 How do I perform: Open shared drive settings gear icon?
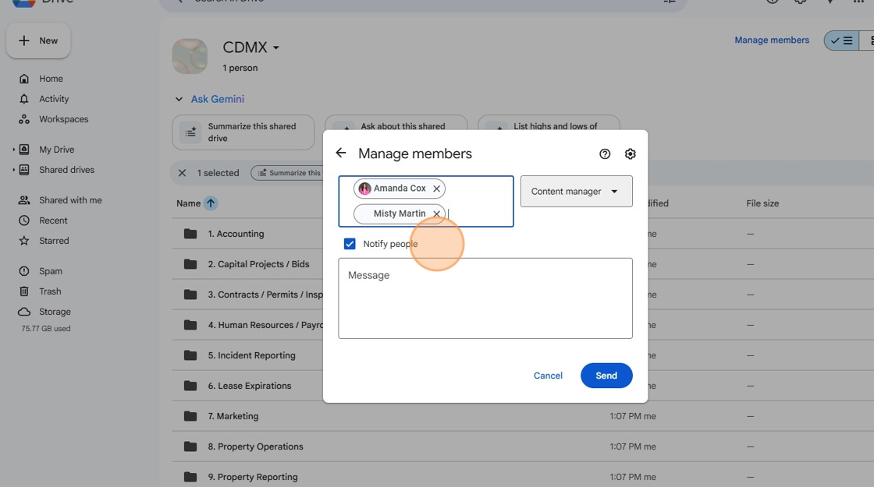point(630,154)
